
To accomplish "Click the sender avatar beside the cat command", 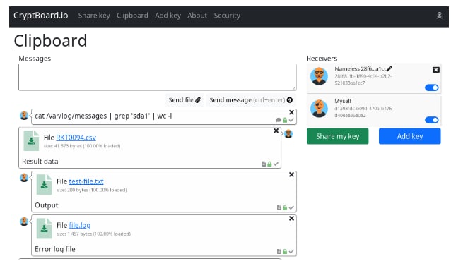I will (x=24, y=116).
